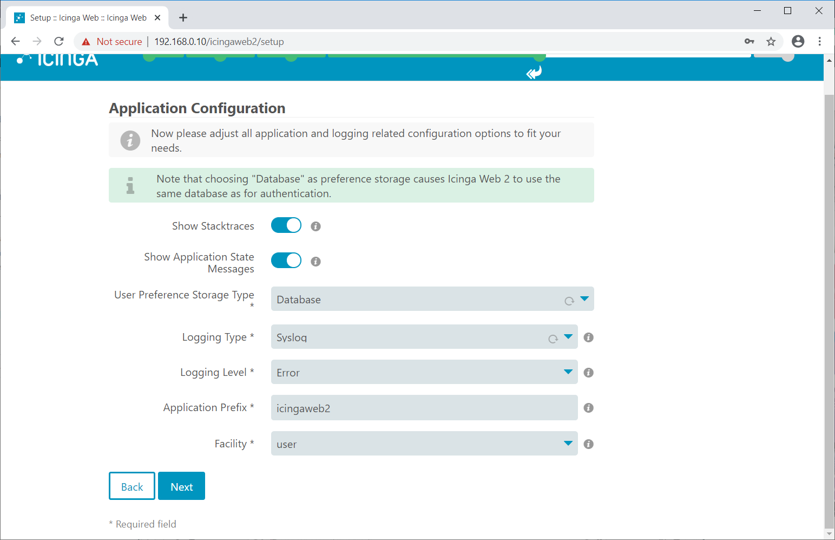Click the Application Configuration heading
835x540 pixels.
pos(197,108)
